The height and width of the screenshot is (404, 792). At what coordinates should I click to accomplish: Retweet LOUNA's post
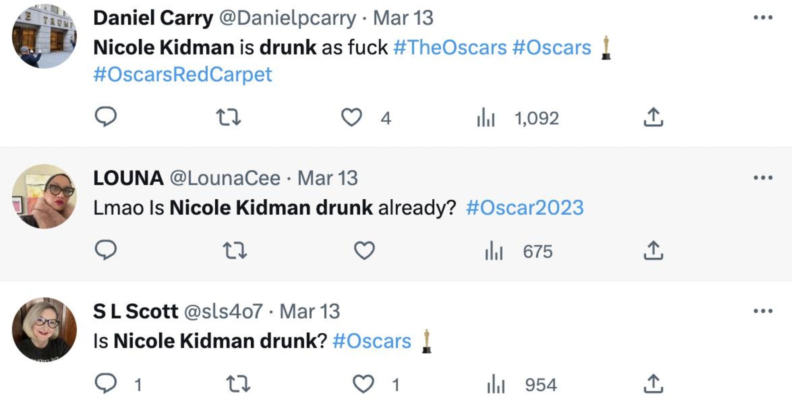[235, 251]
